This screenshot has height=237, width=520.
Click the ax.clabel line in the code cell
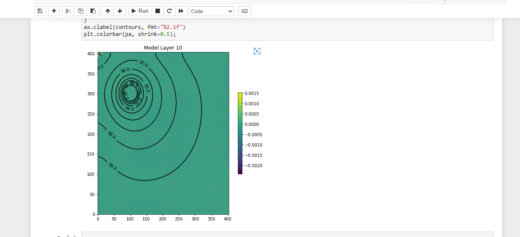point(135,27)
